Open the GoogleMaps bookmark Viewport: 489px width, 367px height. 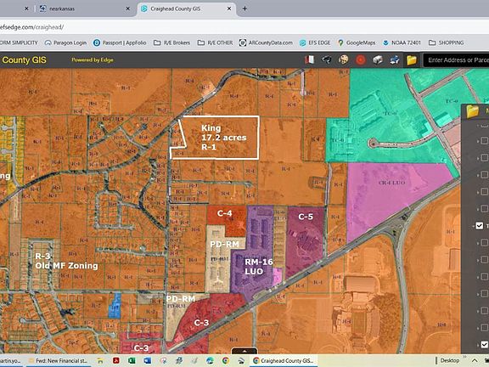tap(357, 42)
